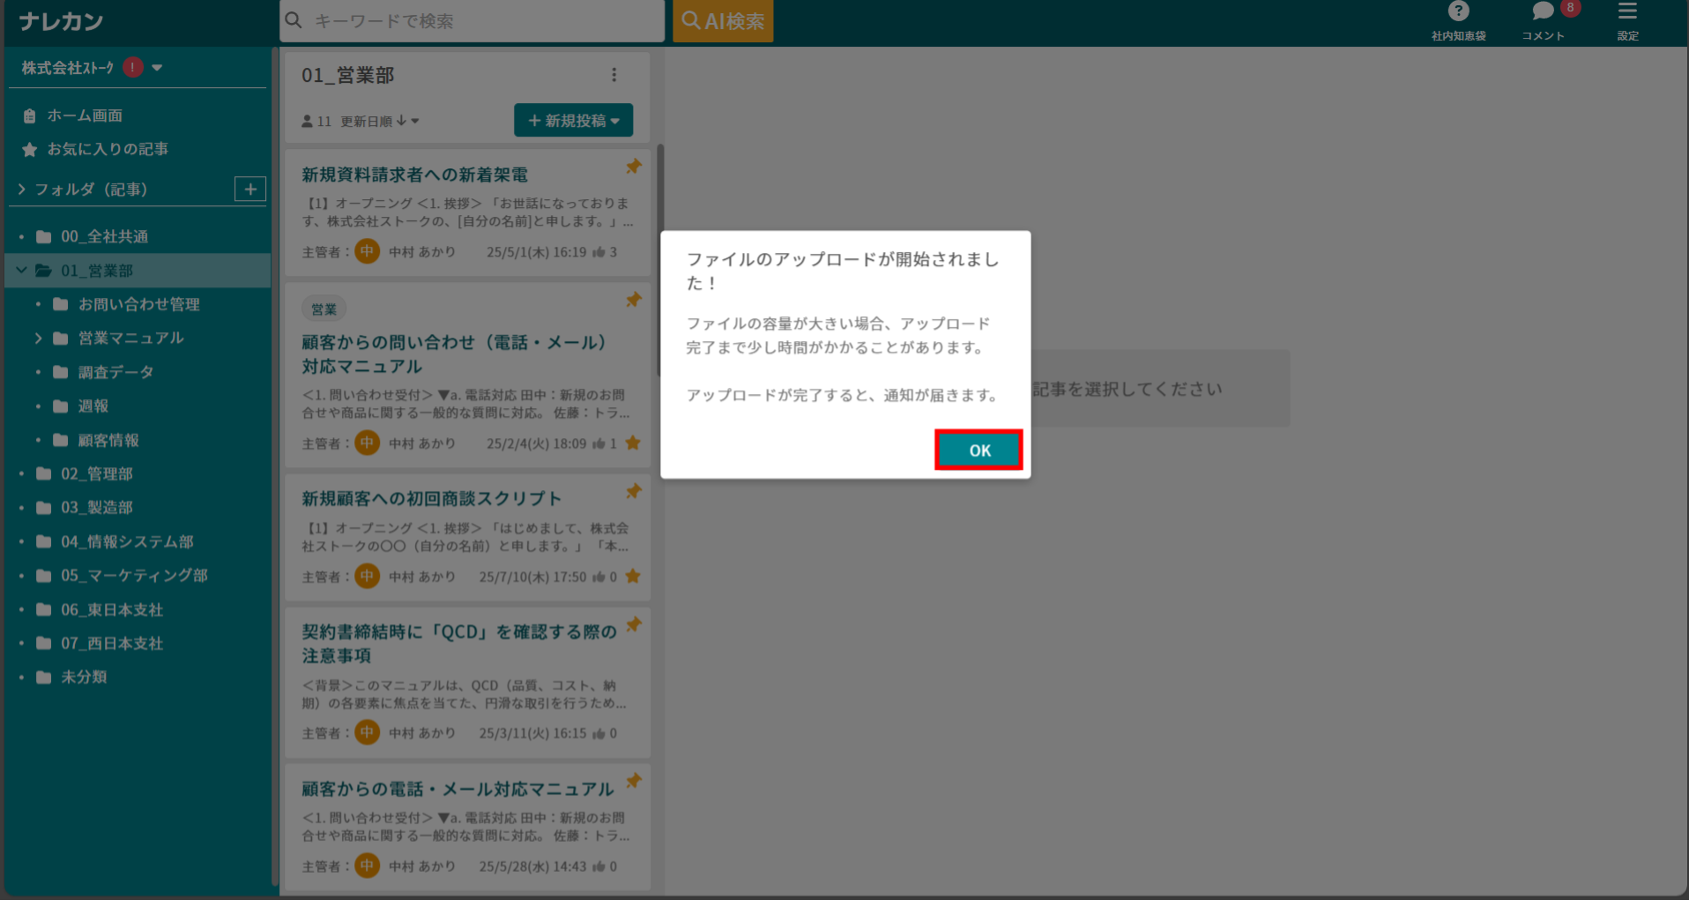Open ホーム画面 via its home icon
The width and height of the screenshot is (1689, 900).
point(29,115)
